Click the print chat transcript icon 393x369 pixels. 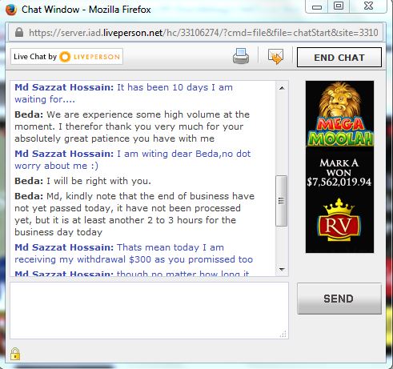point(241,56)
